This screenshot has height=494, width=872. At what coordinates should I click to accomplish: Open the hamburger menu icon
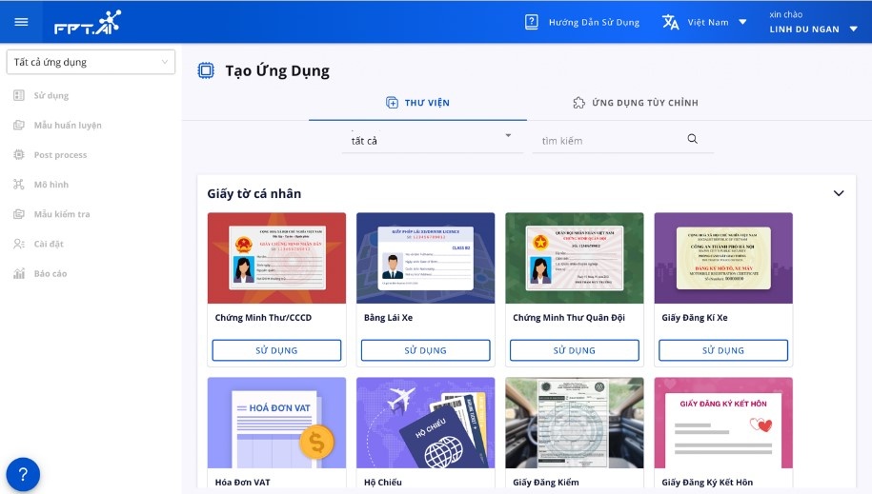click(x=22, y=22)
